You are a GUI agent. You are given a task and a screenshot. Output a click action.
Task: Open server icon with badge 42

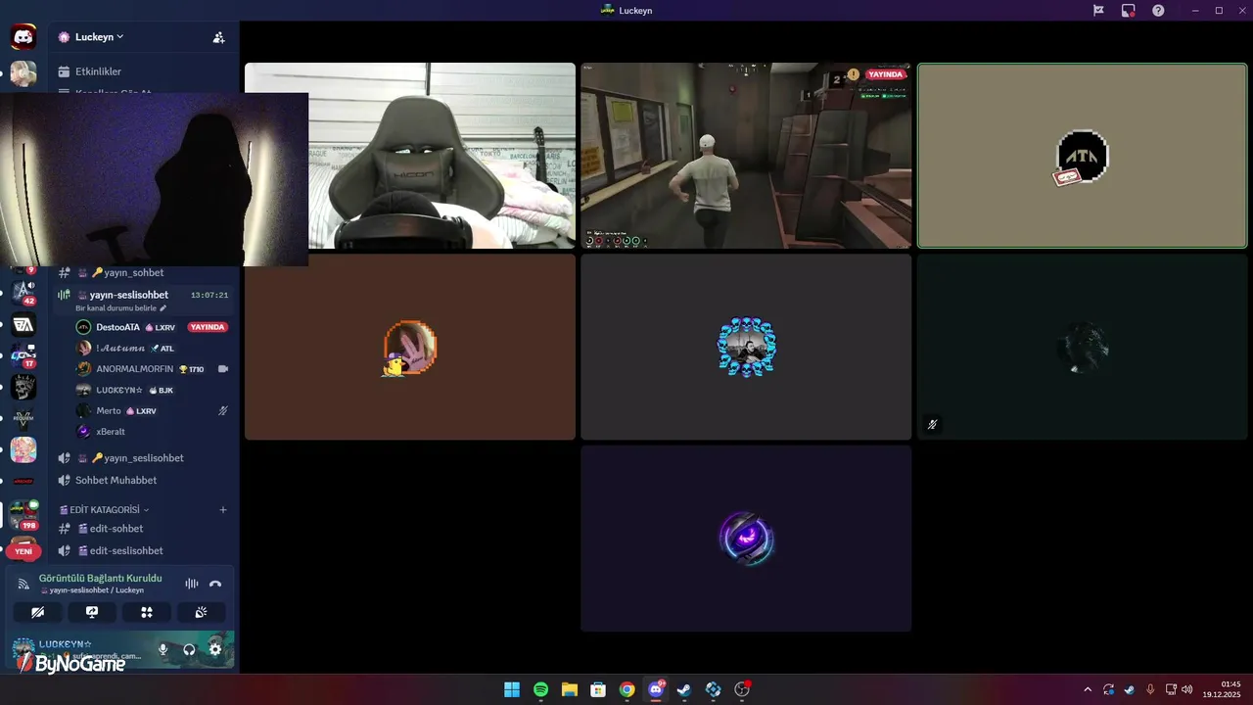23,292
